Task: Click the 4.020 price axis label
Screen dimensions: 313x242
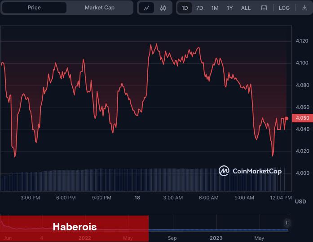Action: tap(302, 151)
